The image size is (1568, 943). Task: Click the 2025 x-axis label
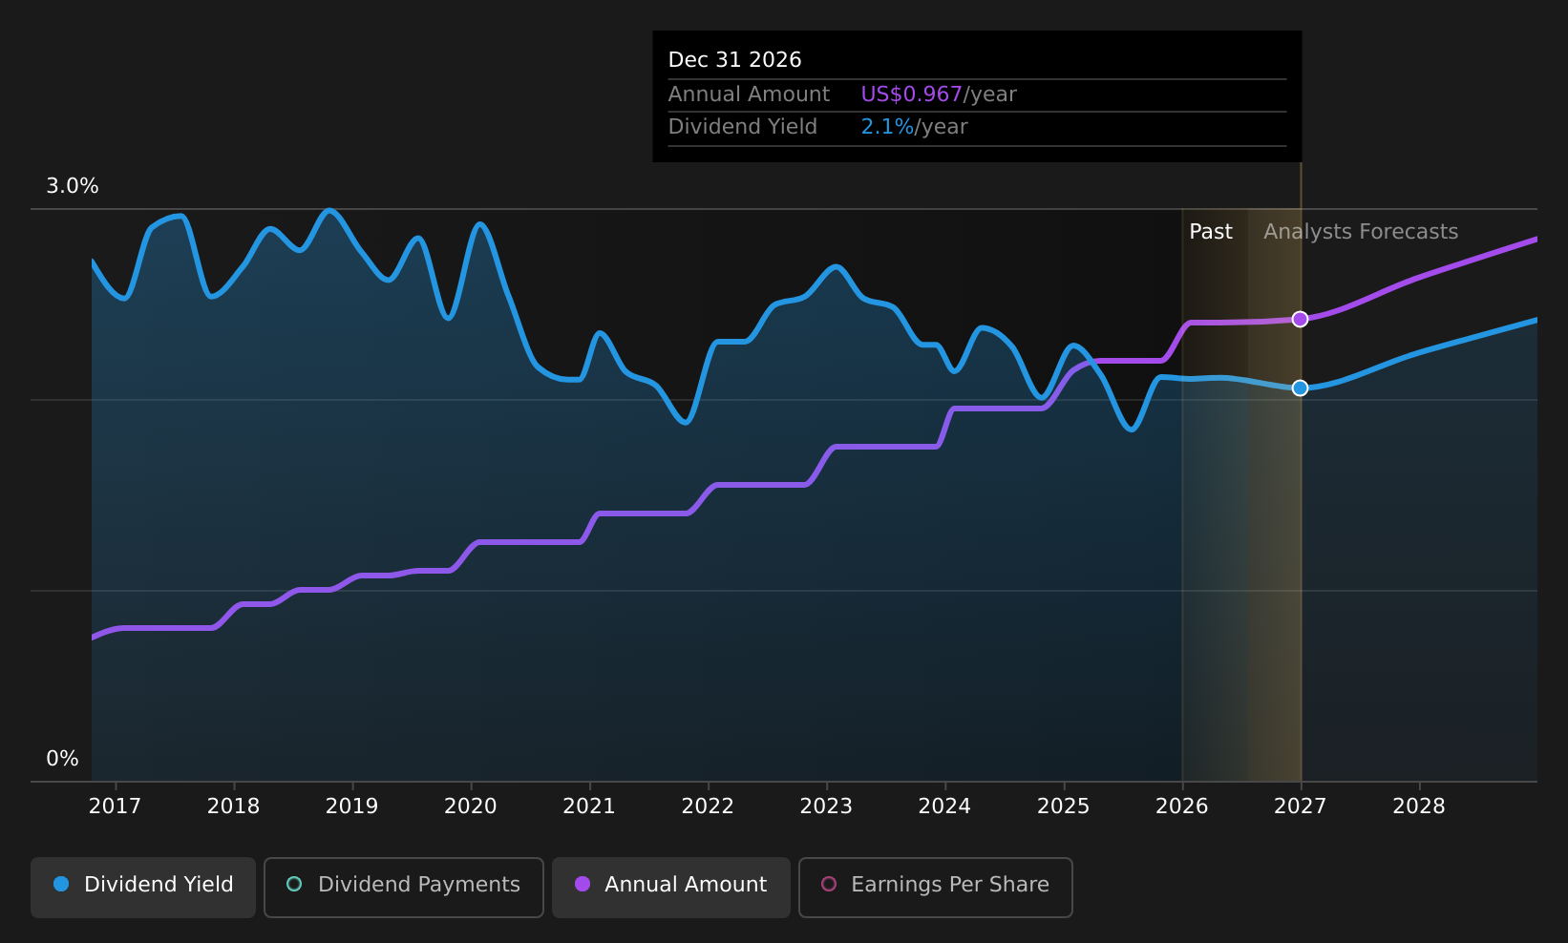[1063, 807]
